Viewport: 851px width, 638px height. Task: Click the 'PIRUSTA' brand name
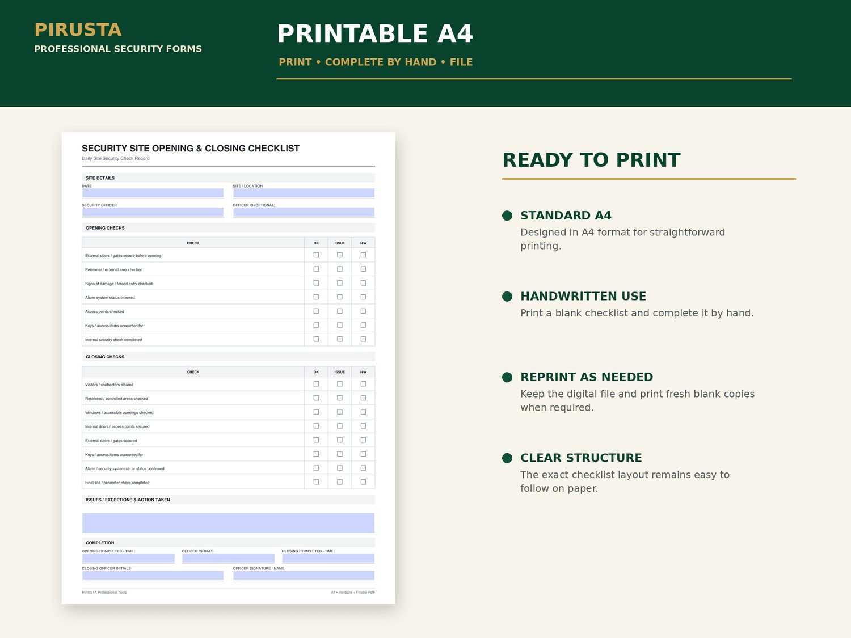pos(78,30)
